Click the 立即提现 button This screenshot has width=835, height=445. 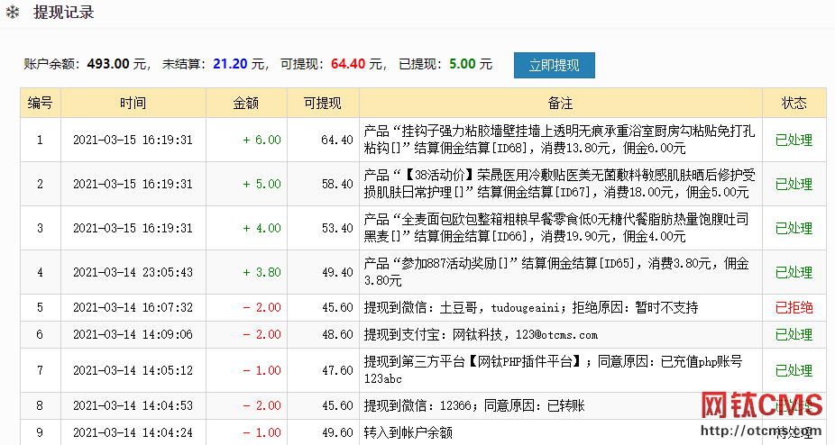[554, 65]
